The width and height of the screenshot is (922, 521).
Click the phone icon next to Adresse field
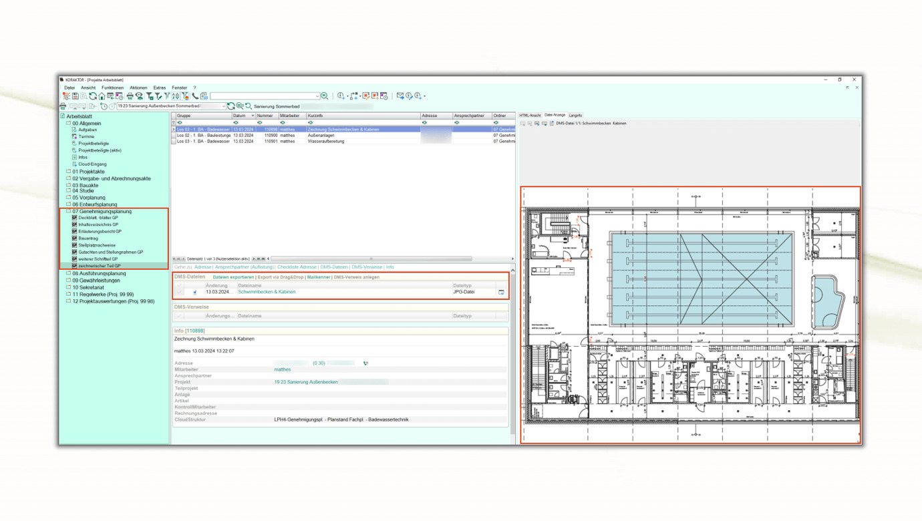pyautogui.click(x=365, y=363)
